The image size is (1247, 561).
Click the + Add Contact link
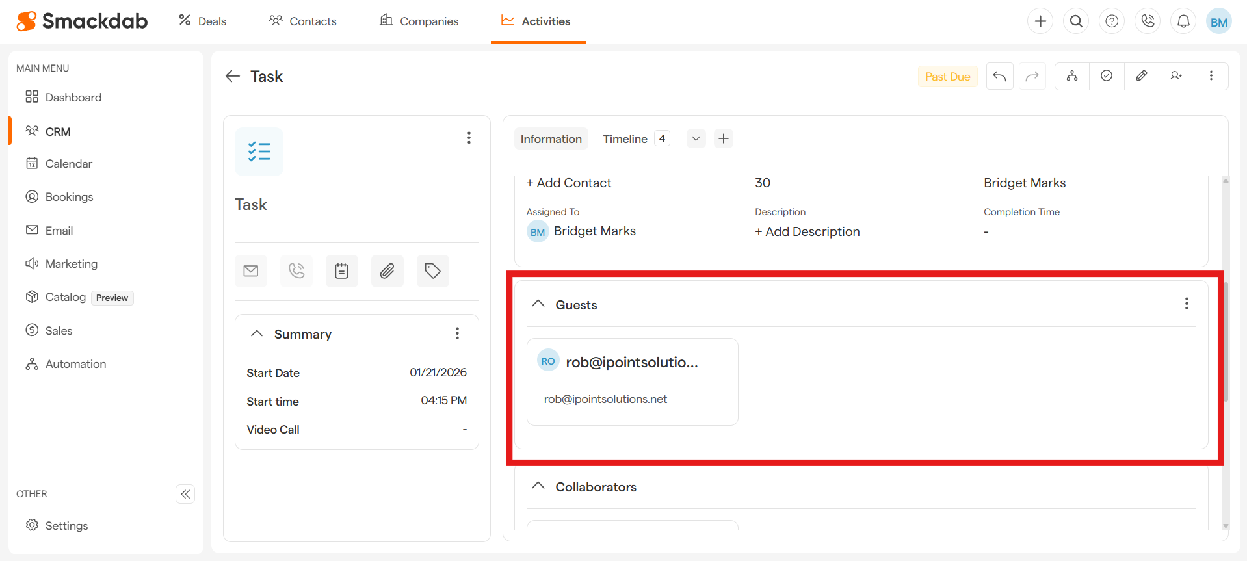[568, 183]
